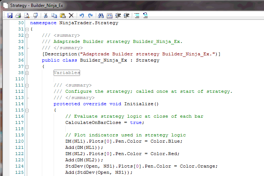Click 'Color.Red' on line 122
This screenshot has width=264, height=176.
[163, 154]
